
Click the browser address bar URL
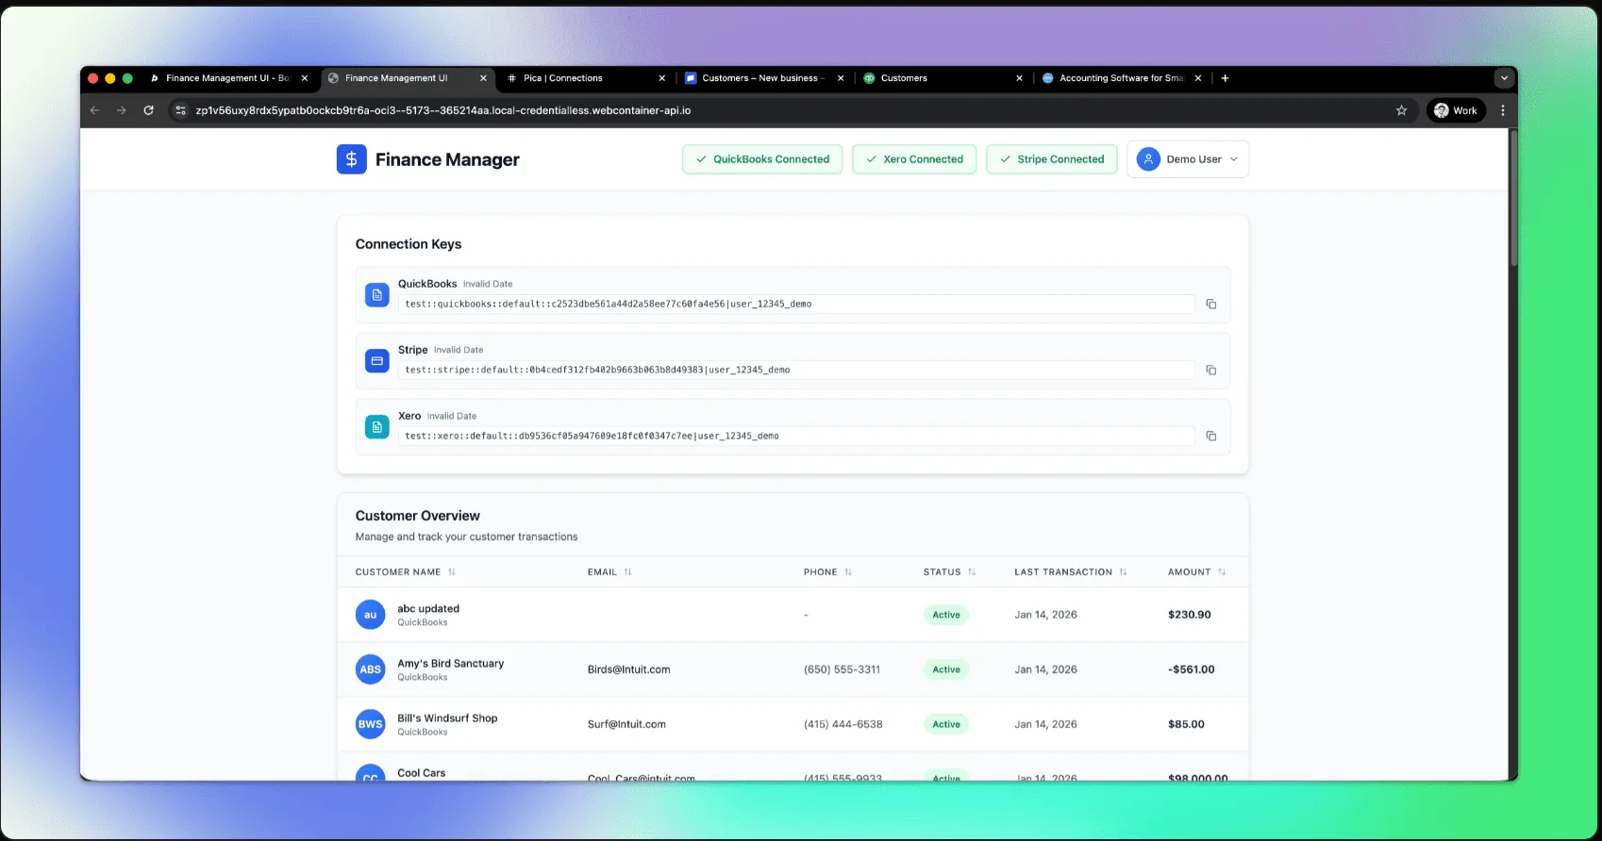tap(442, 110)
